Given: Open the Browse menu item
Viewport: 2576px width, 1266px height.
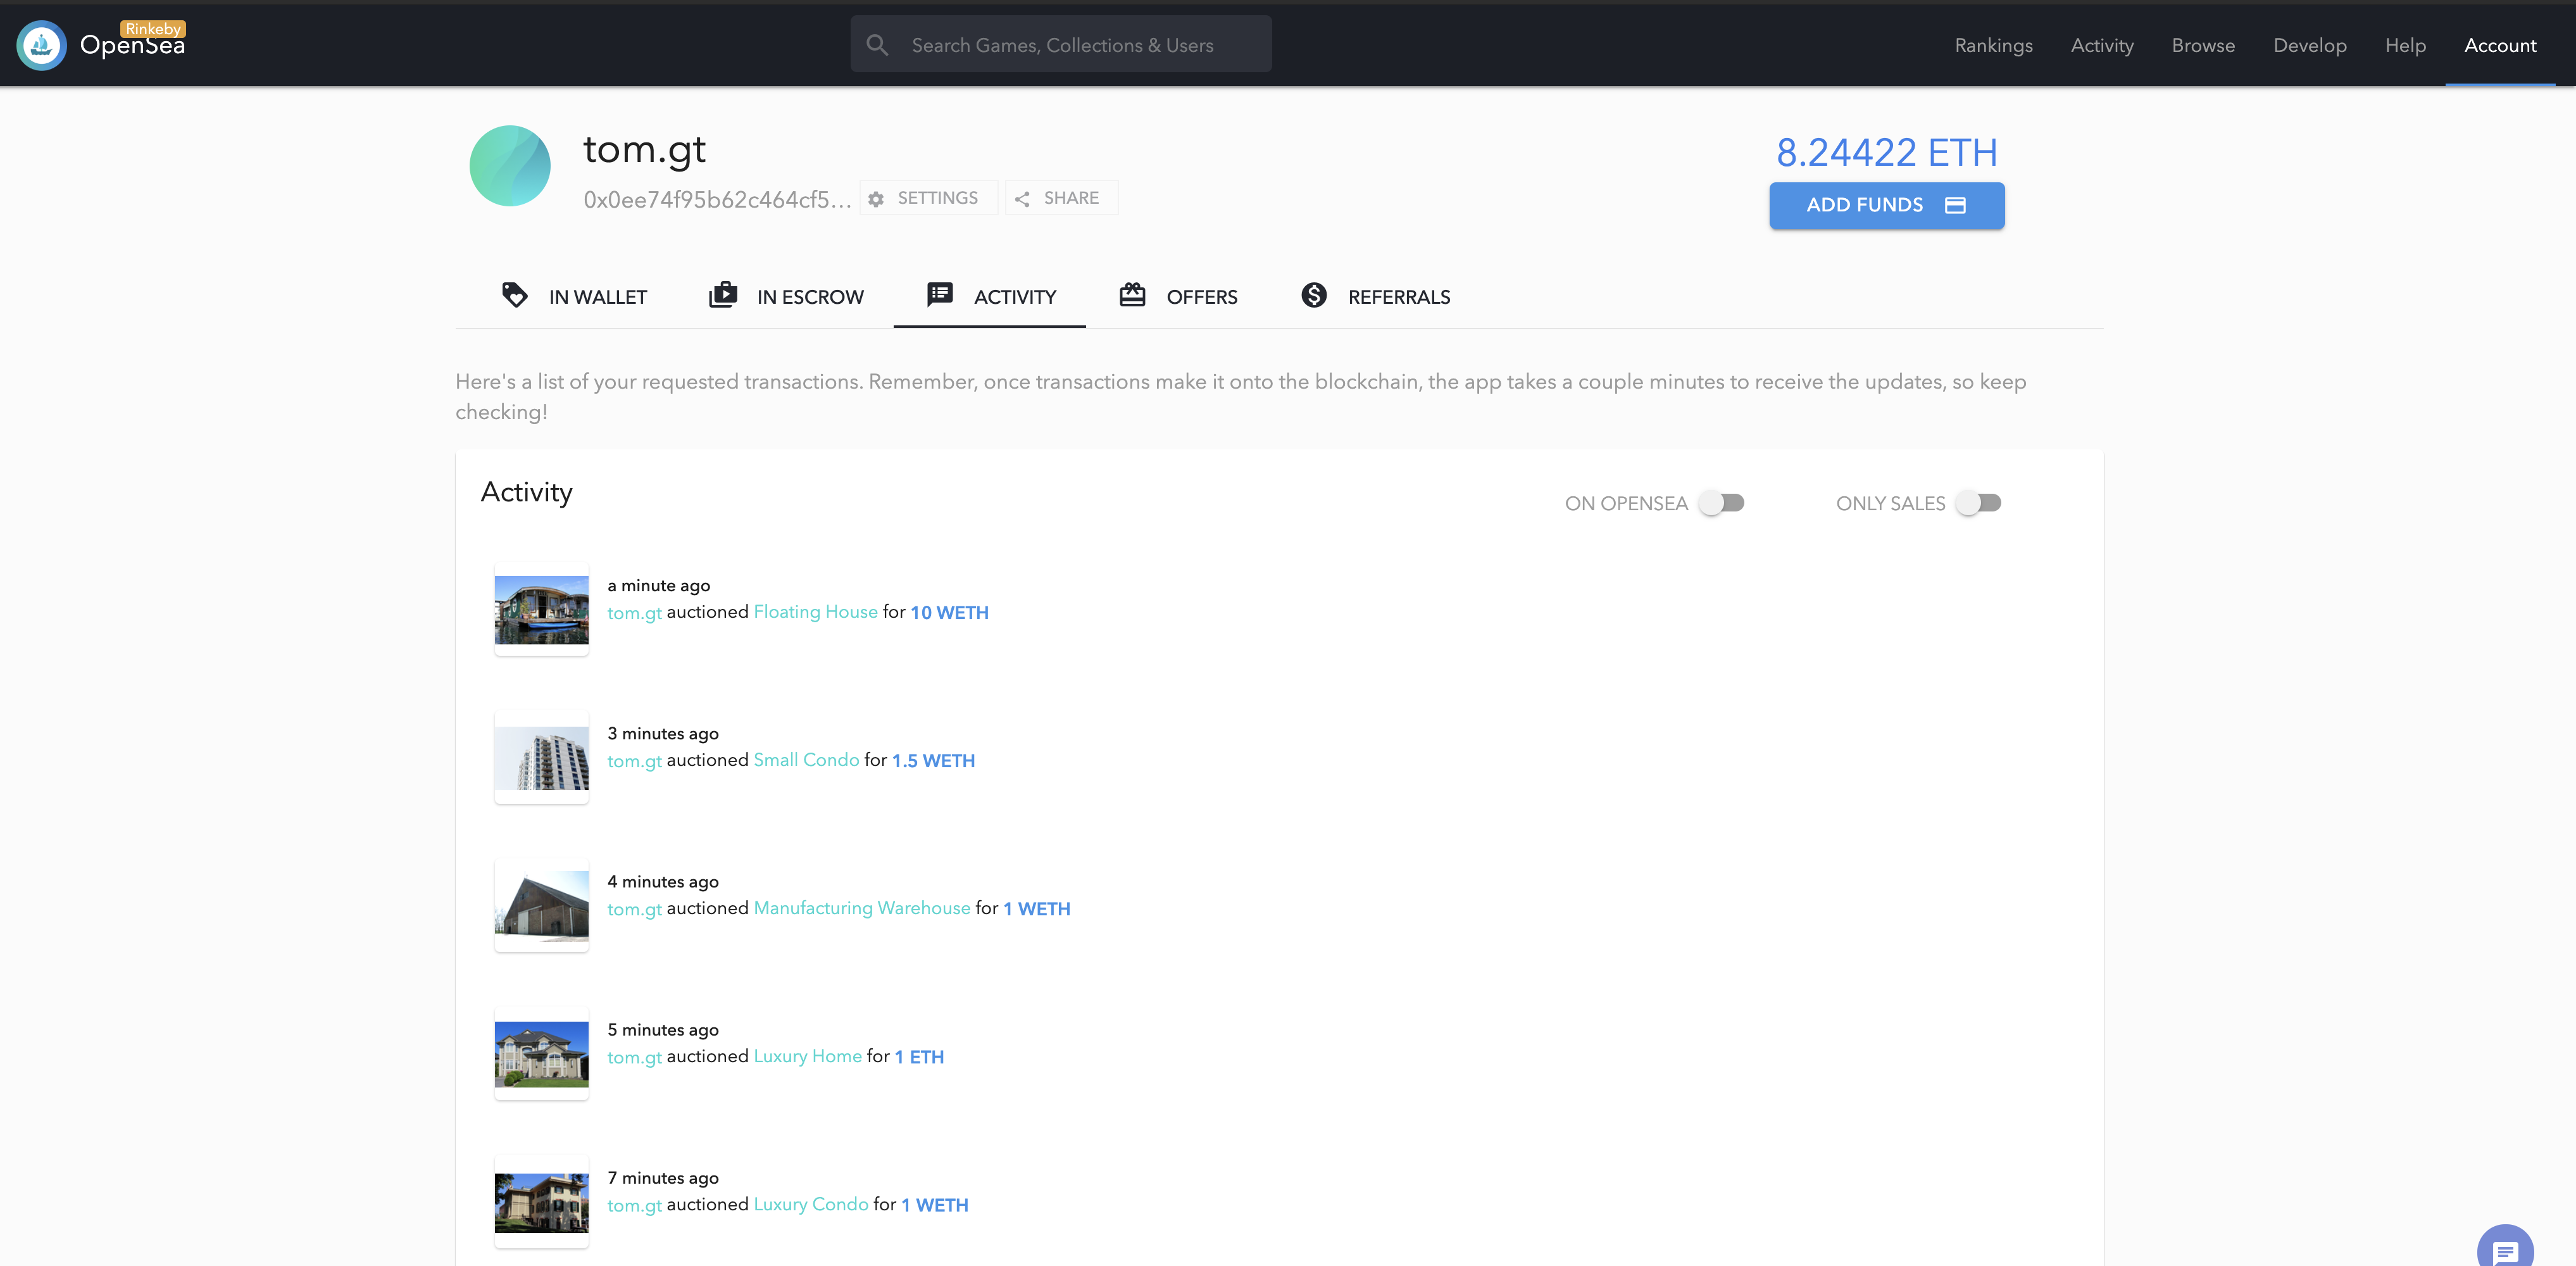Looking at the screenshot, I should coord(2203,45).
